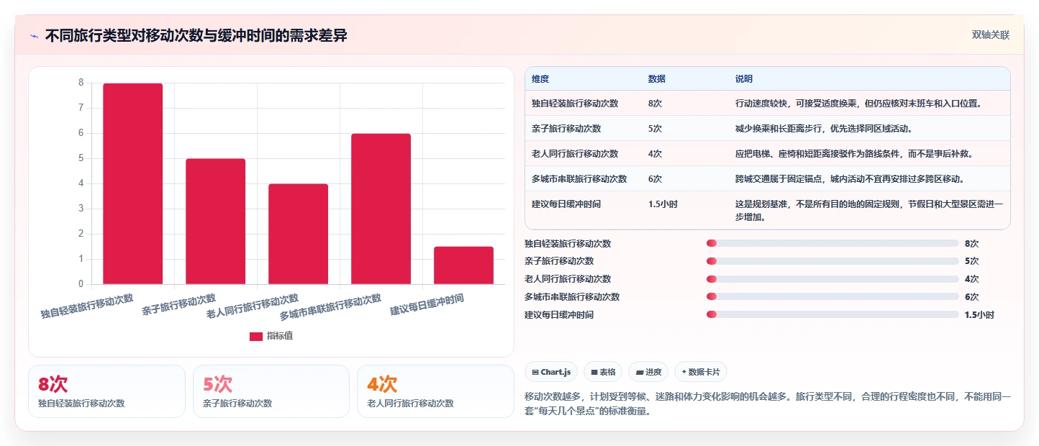Click the 维度 column header
The height and width of the screenshot is (446, 1039).
(540, 78)
